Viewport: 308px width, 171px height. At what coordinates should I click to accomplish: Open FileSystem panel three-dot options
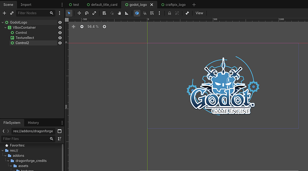click(x=62, y=123)
